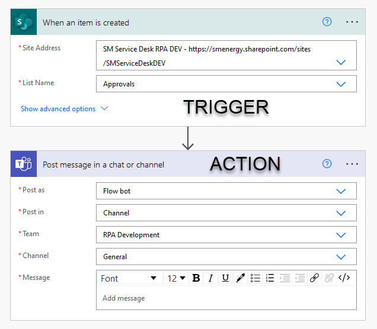Insert a bulleted list
Viewport: 377px width, 329px height.
click(255, 278)
